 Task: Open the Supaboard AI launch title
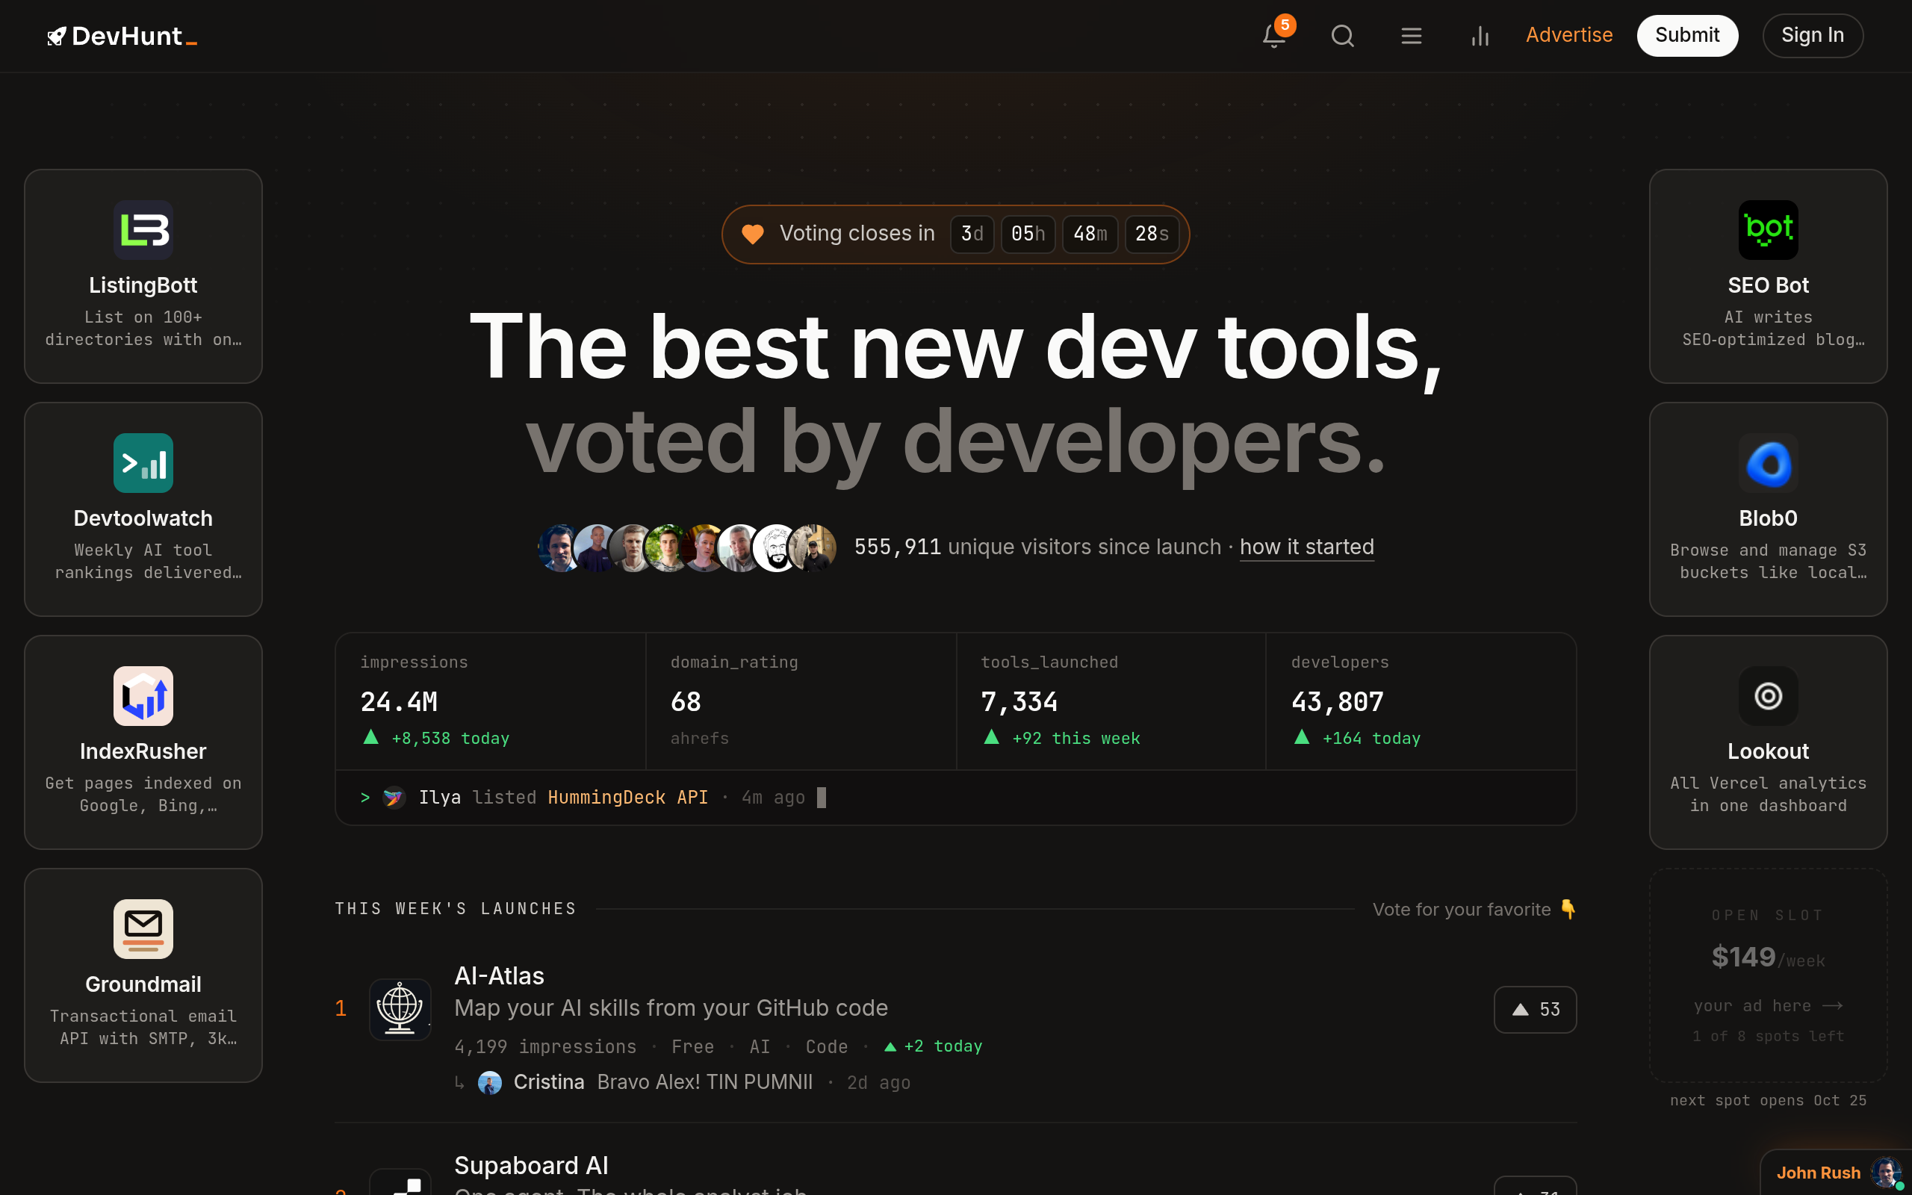(531, 1166)
